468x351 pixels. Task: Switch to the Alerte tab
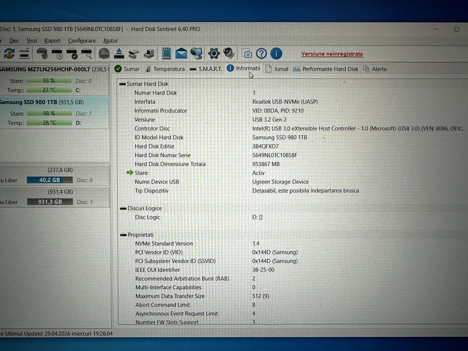pos(375,69)
